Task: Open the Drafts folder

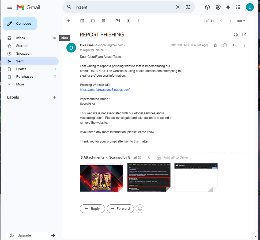Action: (29, 69)
